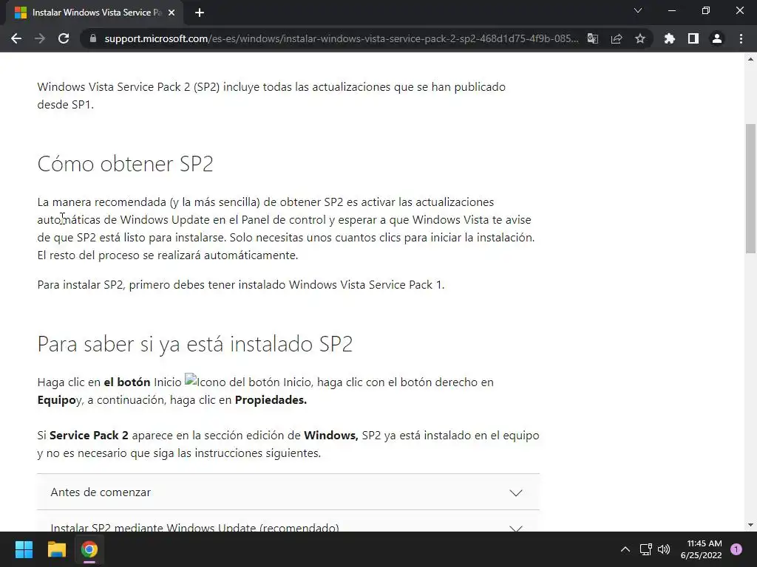Click the scrollbar up arrow
Viewport: 757px width, 567px height.
750,59
